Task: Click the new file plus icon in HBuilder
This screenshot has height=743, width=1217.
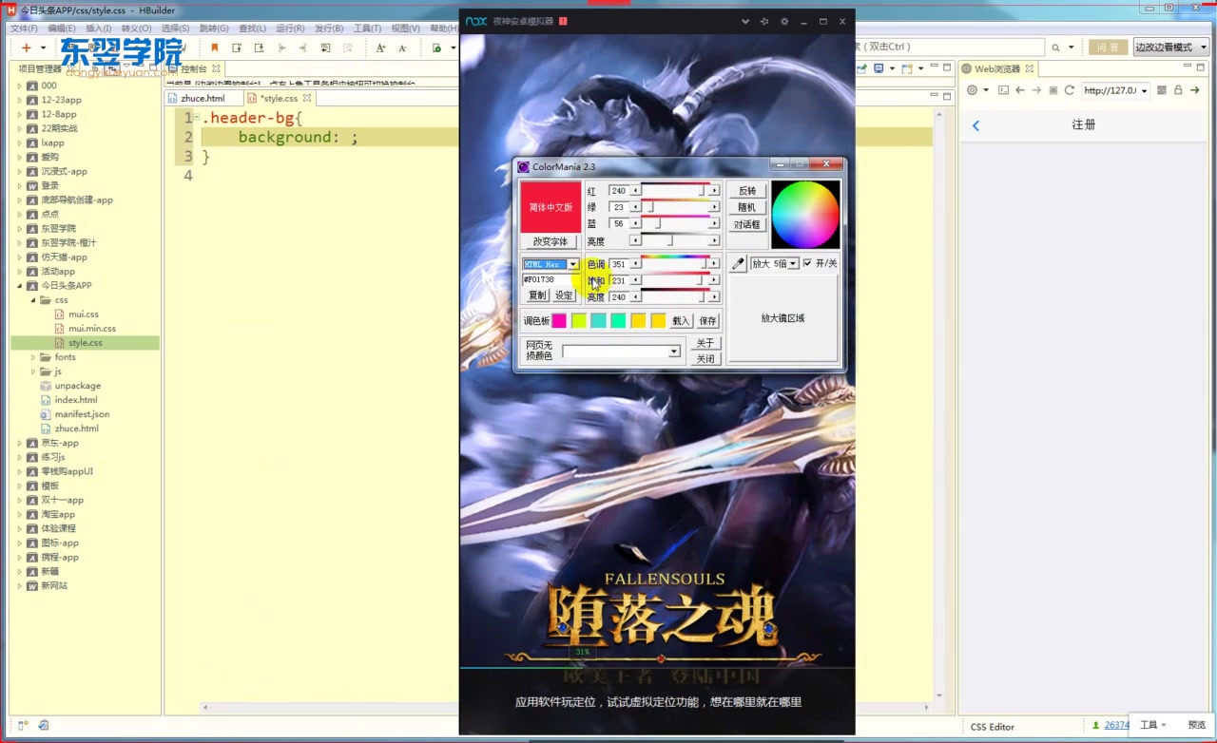Action: click(26, 48)
